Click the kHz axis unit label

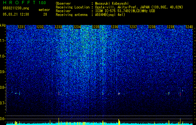tap(3, 25)
